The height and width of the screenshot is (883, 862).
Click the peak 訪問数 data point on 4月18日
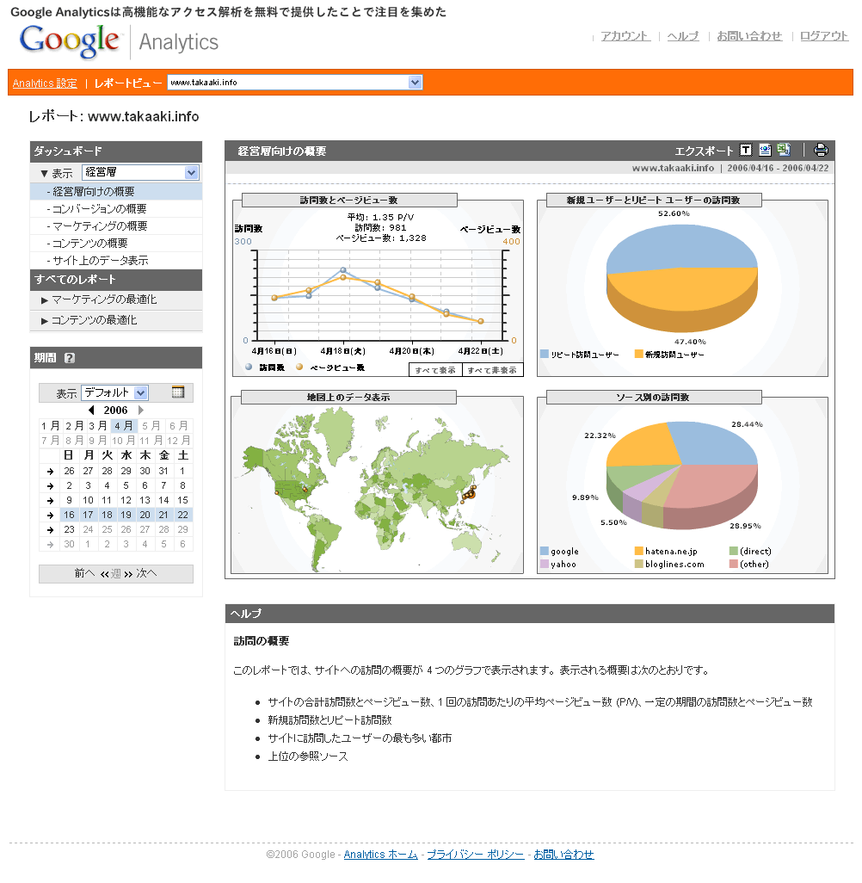(343, 270)
